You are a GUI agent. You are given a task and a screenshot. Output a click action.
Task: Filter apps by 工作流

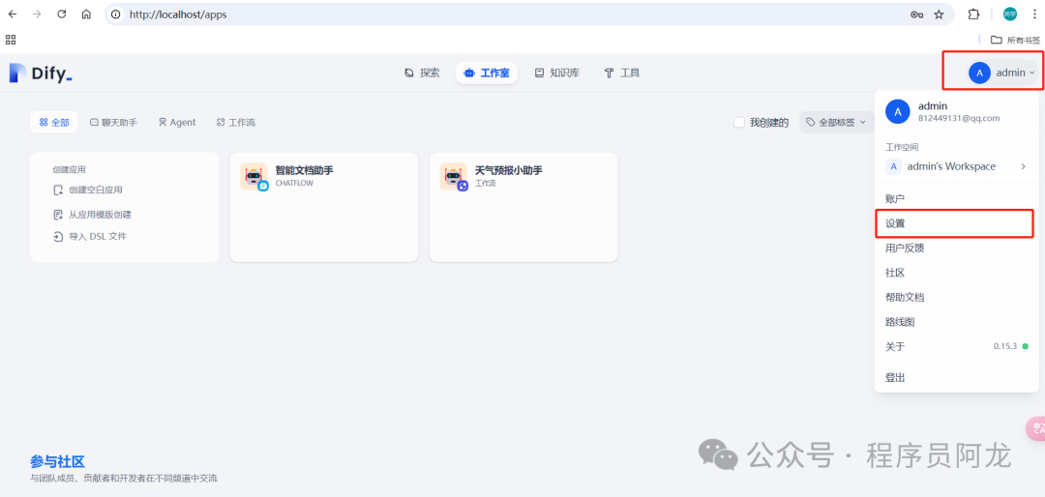point(236,122)
